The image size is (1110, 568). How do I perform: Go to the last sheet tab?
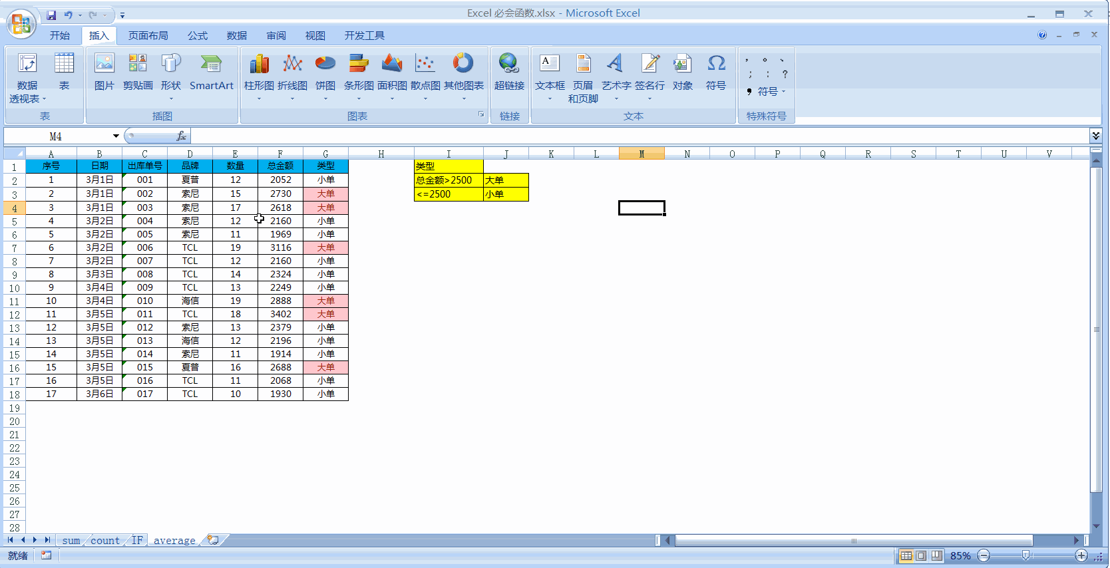(47, 540)
